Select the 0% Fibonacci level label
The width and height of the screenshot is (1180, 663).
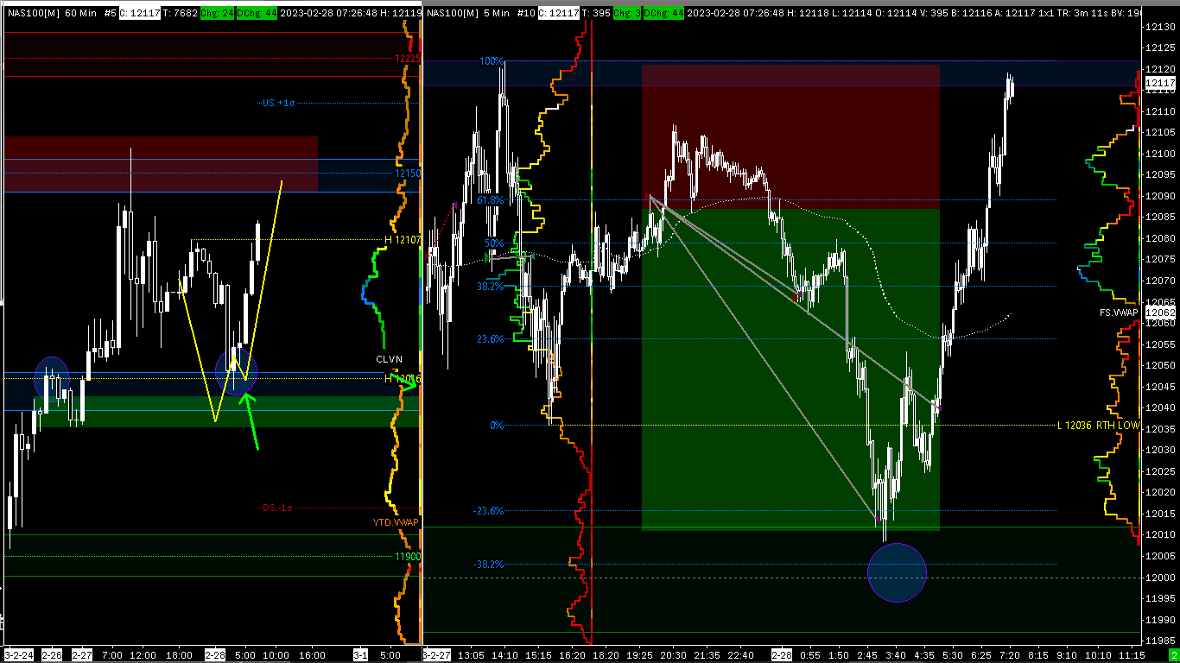click(497, 426)
